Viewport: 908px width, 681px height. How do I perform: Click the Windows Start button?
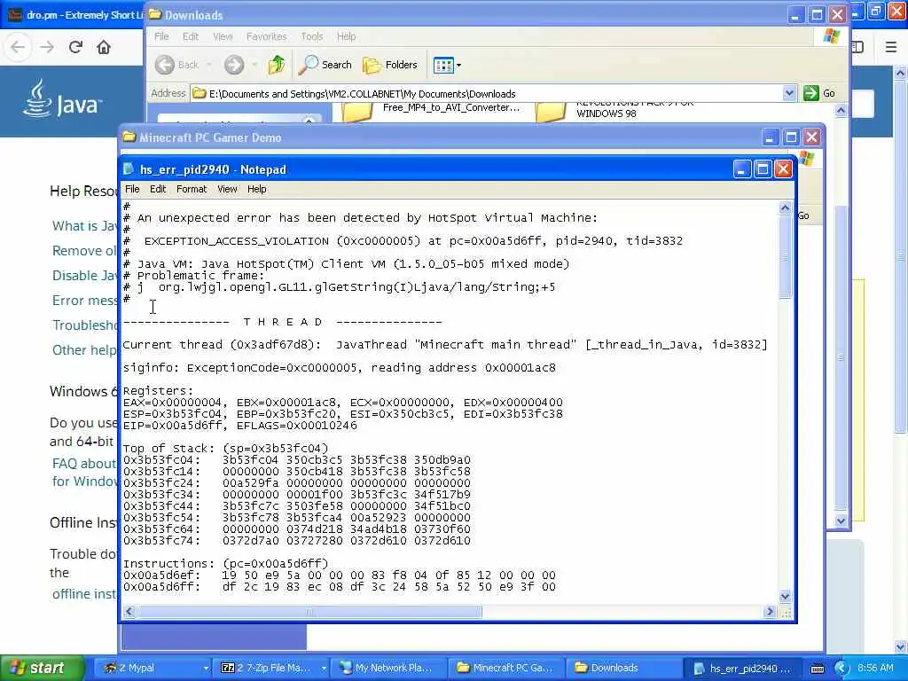point(42,668)
